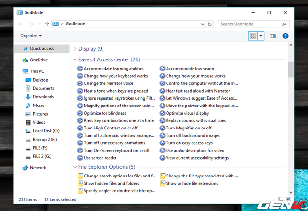Open Music in the sidebar

coord(35,105)
